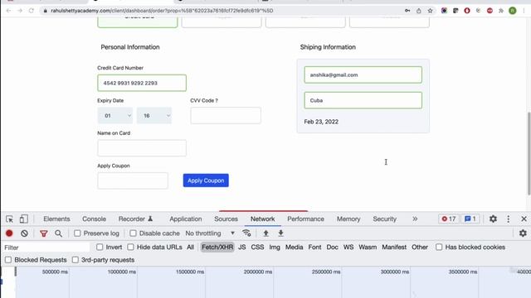The width and height of the screenshot is (531, 298).
Task: Enable the Disable cache checkbox
Action: (x=133, y=233)
